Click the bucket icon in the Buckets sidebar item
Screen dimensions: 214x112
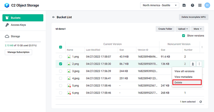[x=7, y=18]
